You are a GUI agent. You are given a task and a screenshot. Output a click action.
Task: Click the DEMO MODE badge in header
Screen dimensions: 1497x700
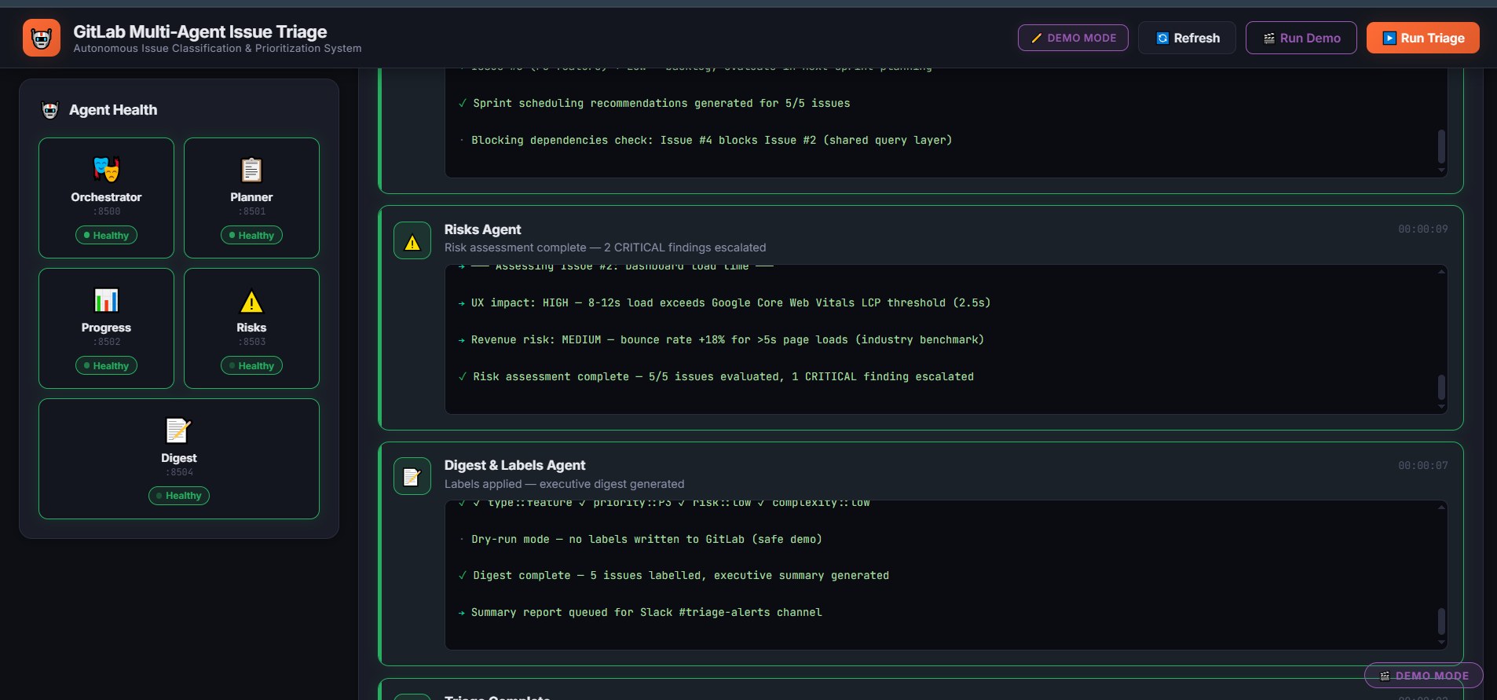[1073, 38]
